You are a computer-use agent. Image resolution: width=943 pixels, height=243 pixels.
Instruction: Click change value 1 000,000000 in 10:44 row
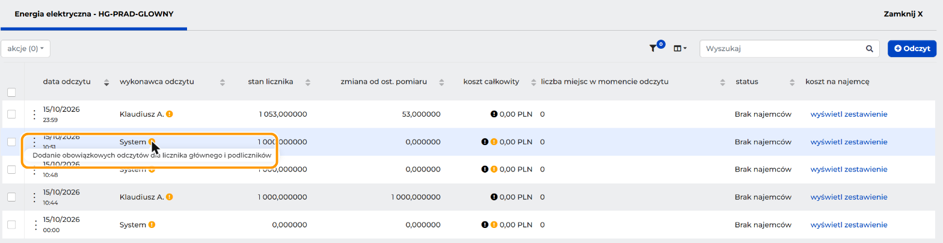click(416, 197)
